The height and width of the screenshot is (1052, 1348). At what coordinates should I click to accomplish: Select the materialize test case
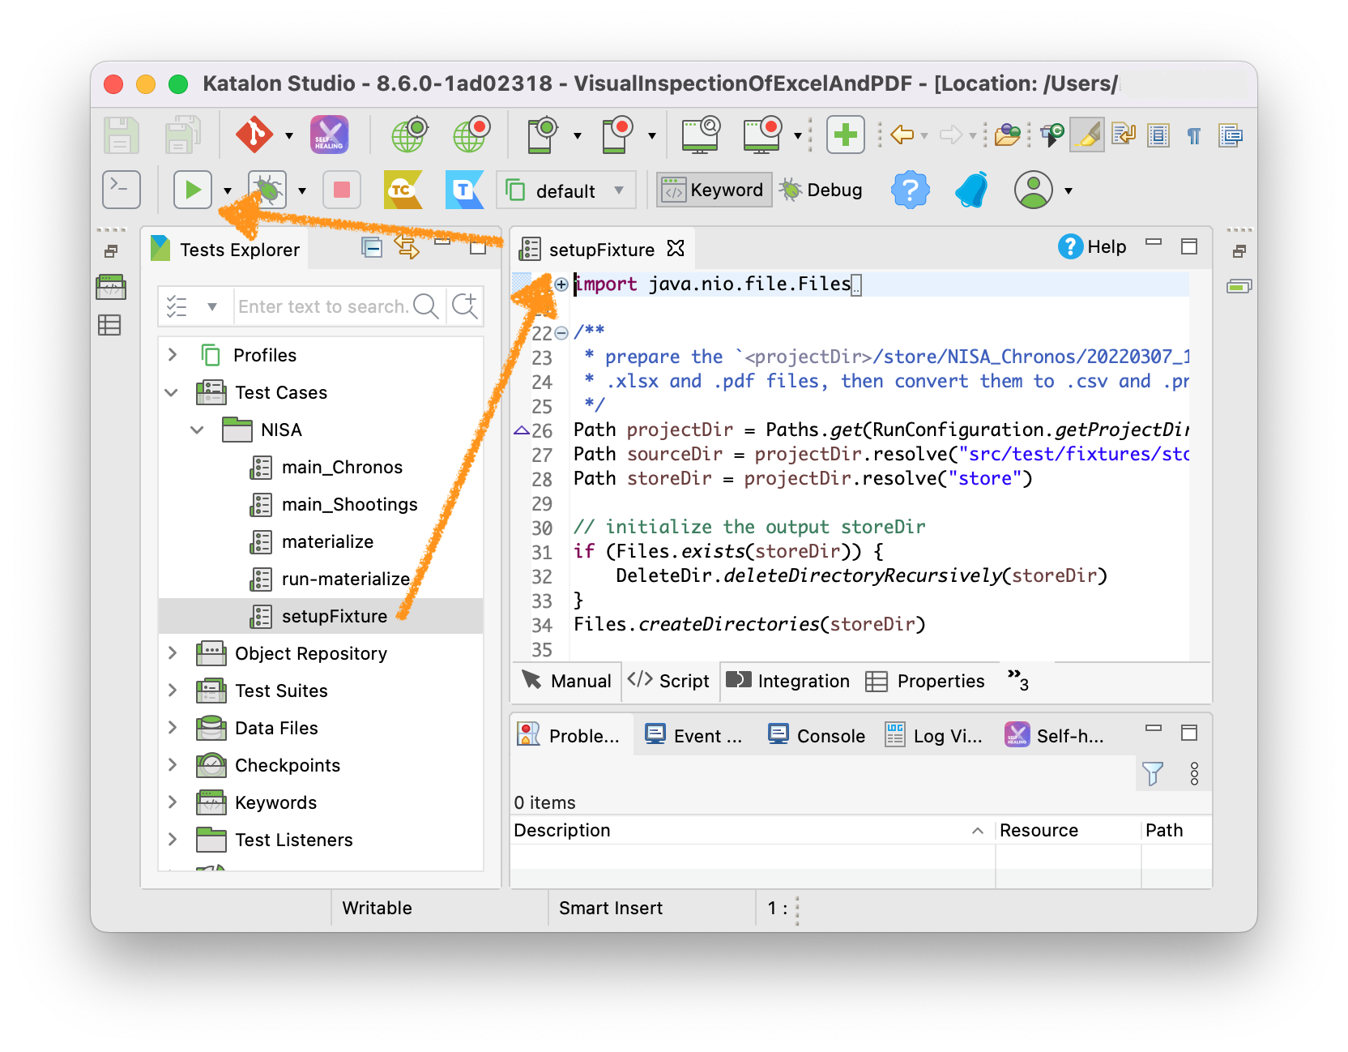coord(327,541)
